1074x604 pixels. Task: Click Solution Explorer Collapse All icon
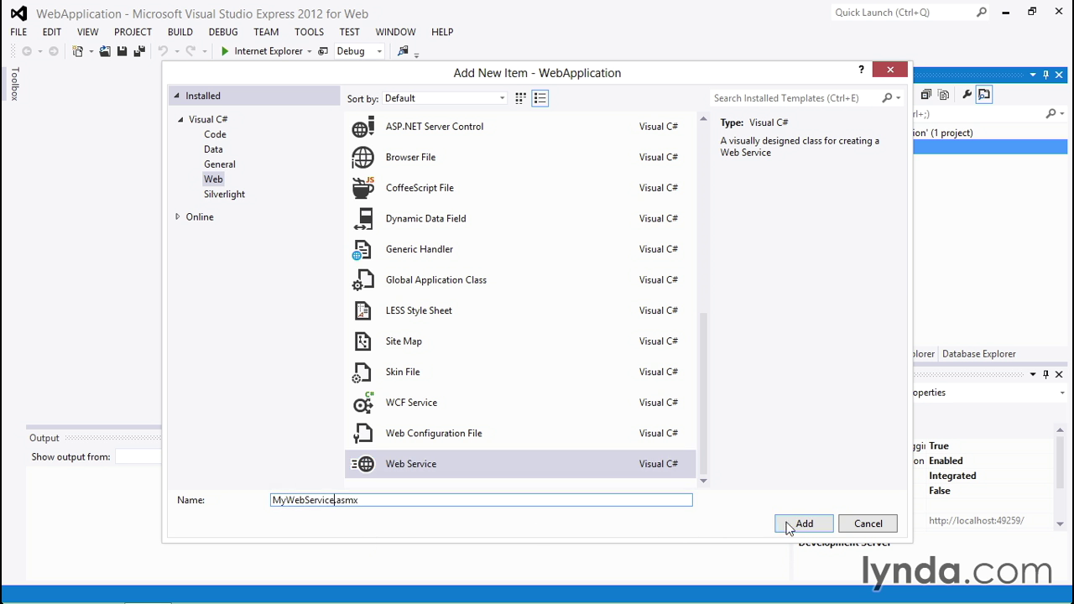(x=926, y=95)
